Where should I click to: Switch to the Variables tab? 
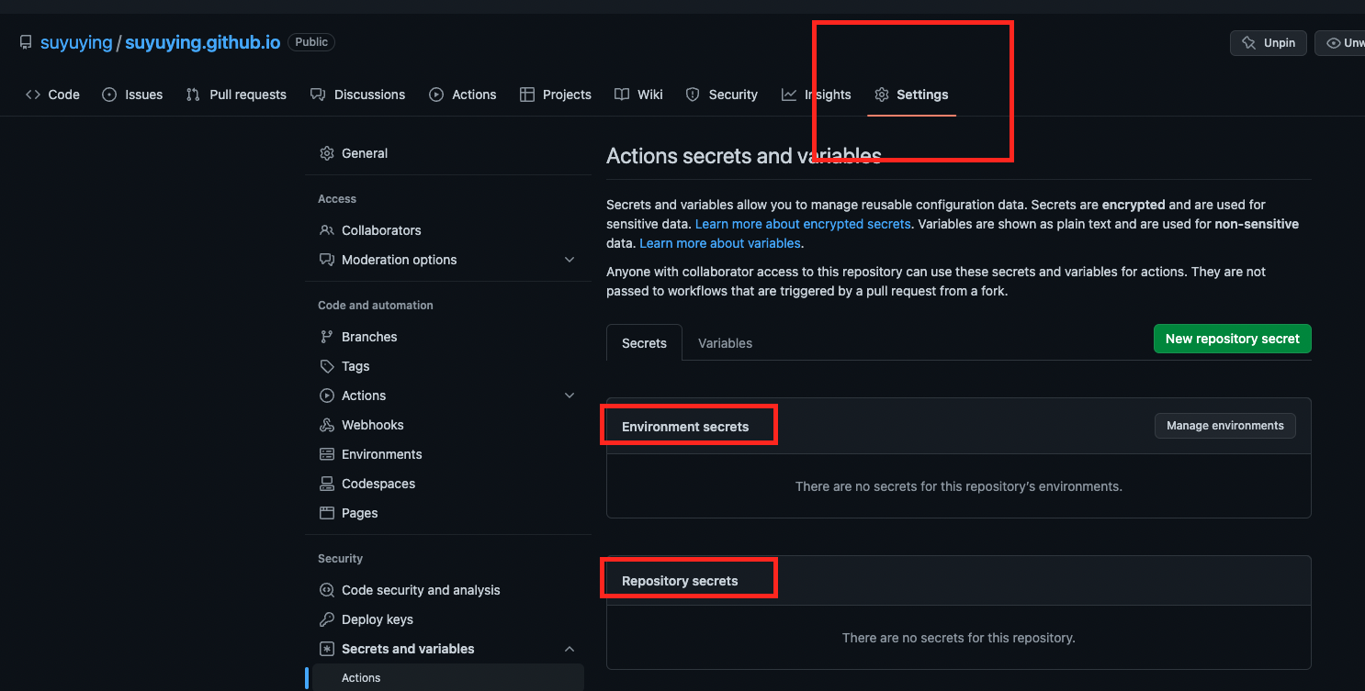(725, 343)
